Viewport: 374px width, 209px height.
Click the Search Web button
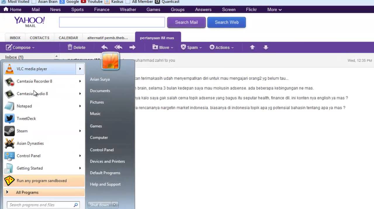227,22
